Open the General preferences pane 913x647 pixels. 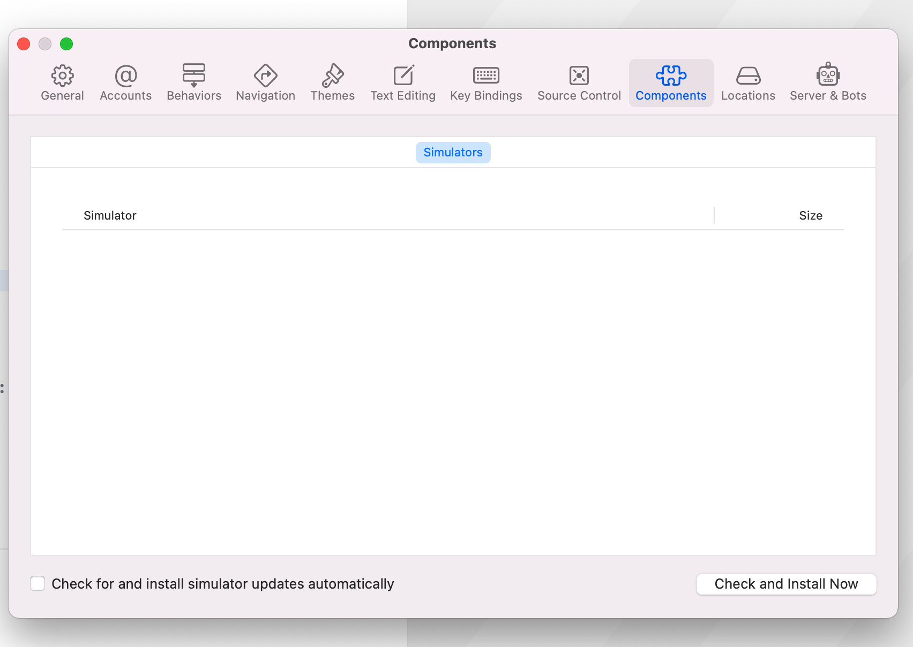62,83
